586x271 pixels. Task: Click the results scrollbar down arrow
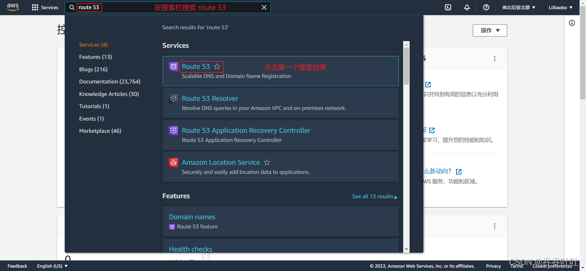tap(406, 249)
